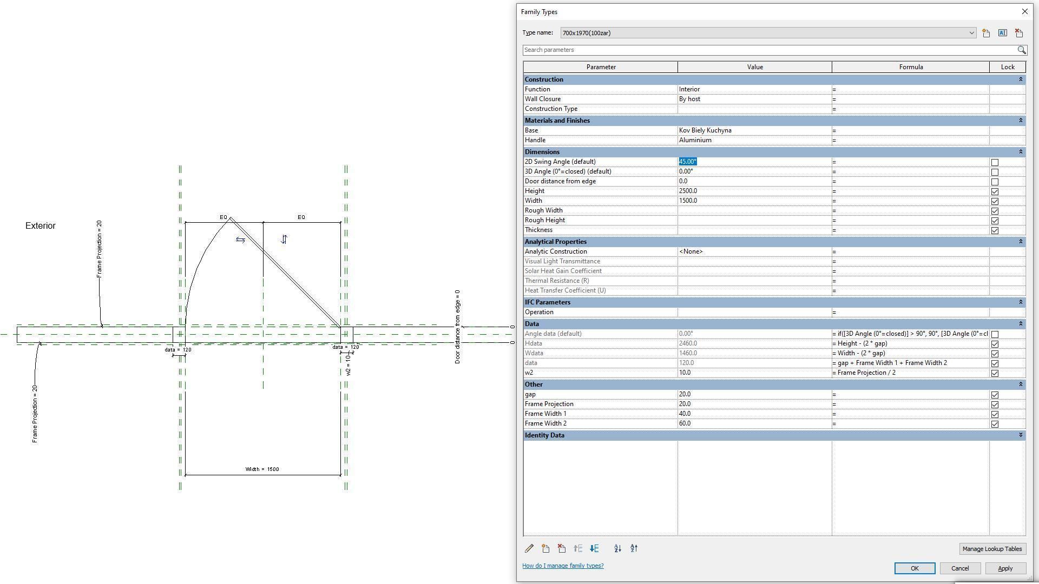Screen dimensions: 1039x584
Task: Collapse the Other group
Action: pyautogui.click(x=1021, y=384)
